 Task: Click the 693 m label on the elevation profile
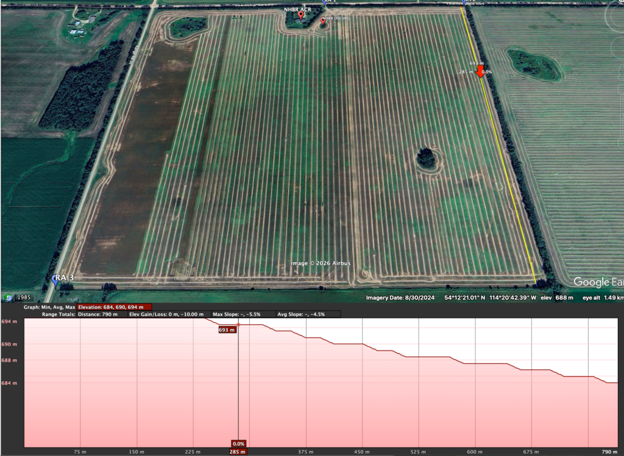[227, 330]
